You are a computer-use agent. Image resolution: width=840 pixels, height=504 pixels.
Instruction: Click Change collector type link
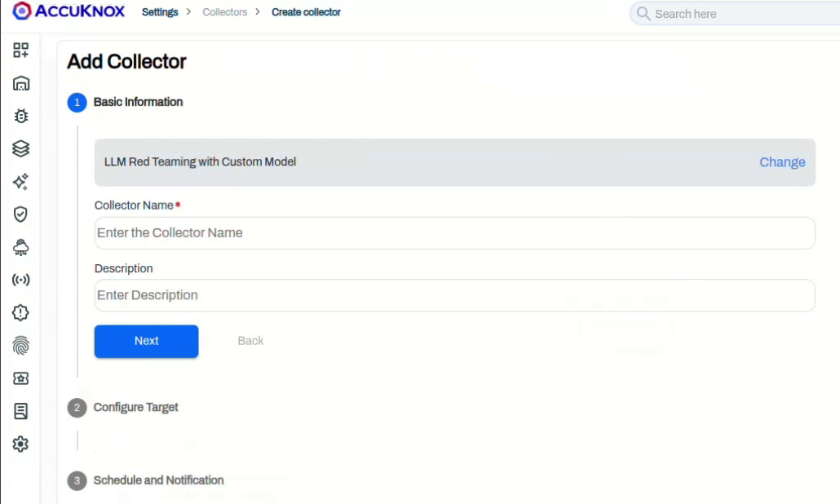coord(782,162)
